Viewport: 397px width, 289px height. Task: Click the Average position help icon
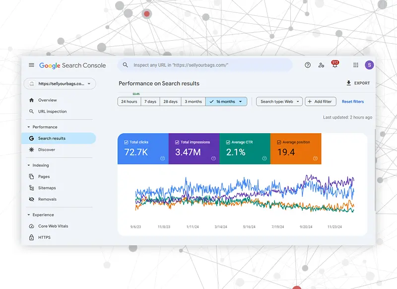[315, 158]
